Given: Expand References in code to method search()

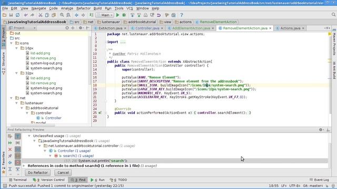Looking at the screenshot, I should coord(24,166).
